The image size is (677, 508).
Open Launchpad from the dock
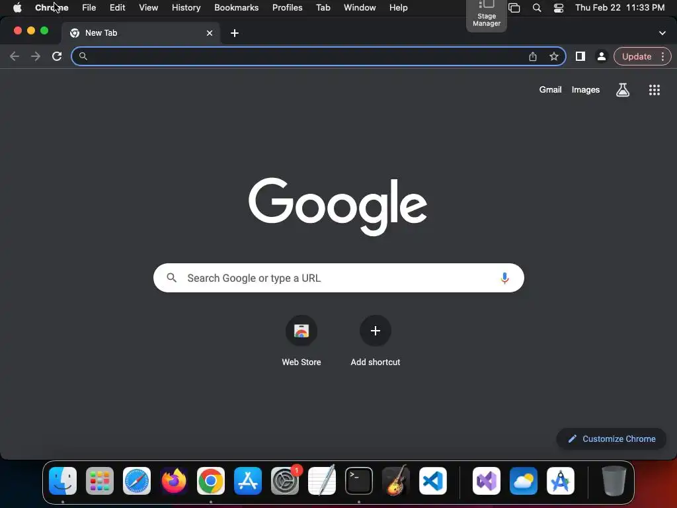100,480
